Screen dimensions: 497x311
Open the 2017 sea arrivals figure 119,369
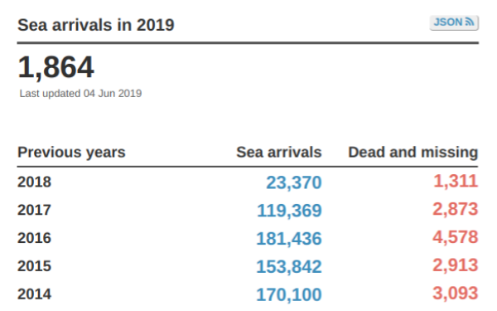coord(289,211)
